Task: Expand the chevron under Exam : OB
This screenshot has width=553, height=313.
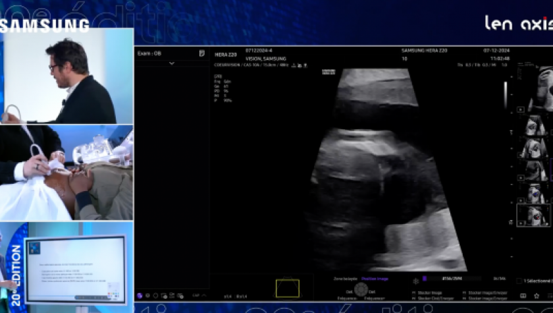Action: click(172, 63)
